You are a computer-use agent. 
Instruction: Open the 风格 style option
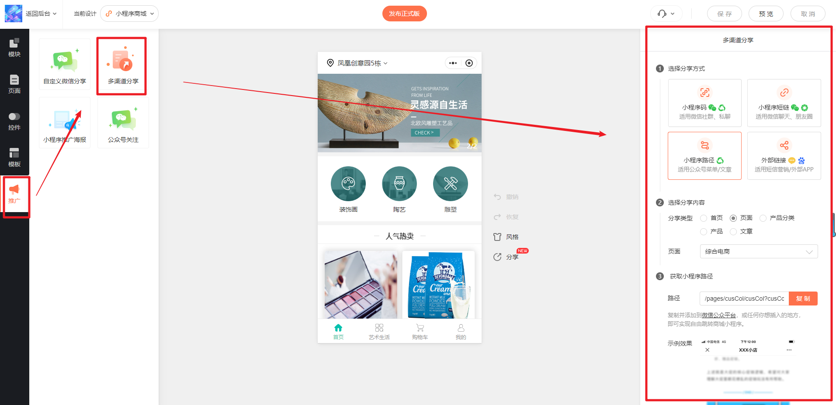click(506, 237)
